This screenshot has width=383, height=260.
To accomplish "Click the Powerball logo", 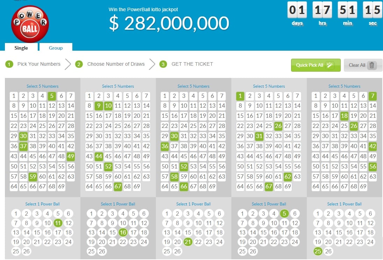I will coord(30,24).
